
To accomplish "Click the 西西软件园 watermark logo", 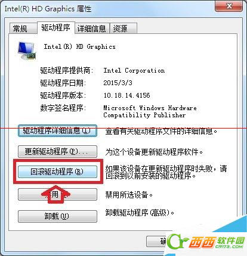I will (206, 242).
